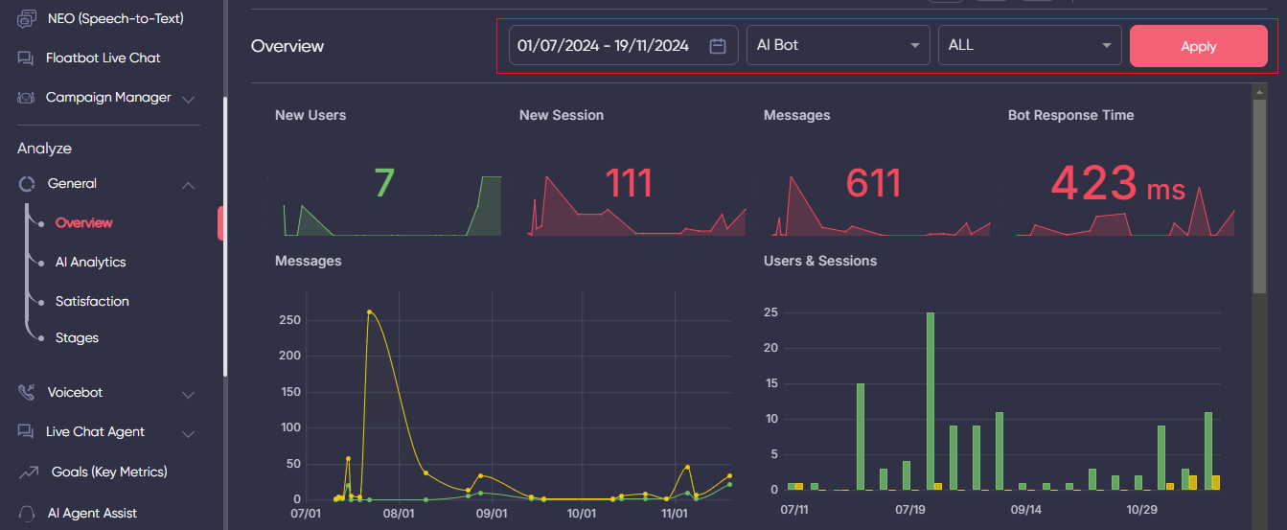1287x530 pixels.
Task: Open the AI Bot dropdown
Action: pos(838,45)
